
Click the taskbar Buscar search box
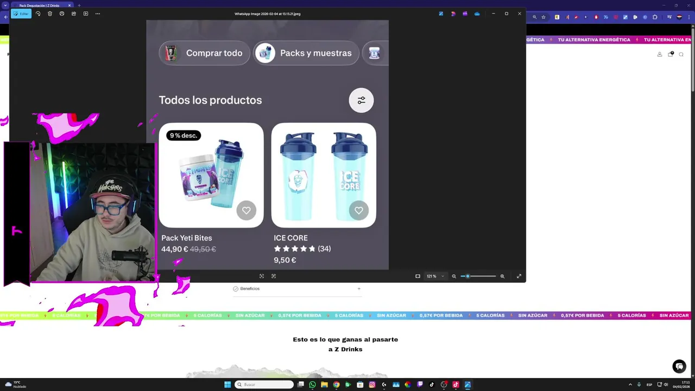point(264,384)
